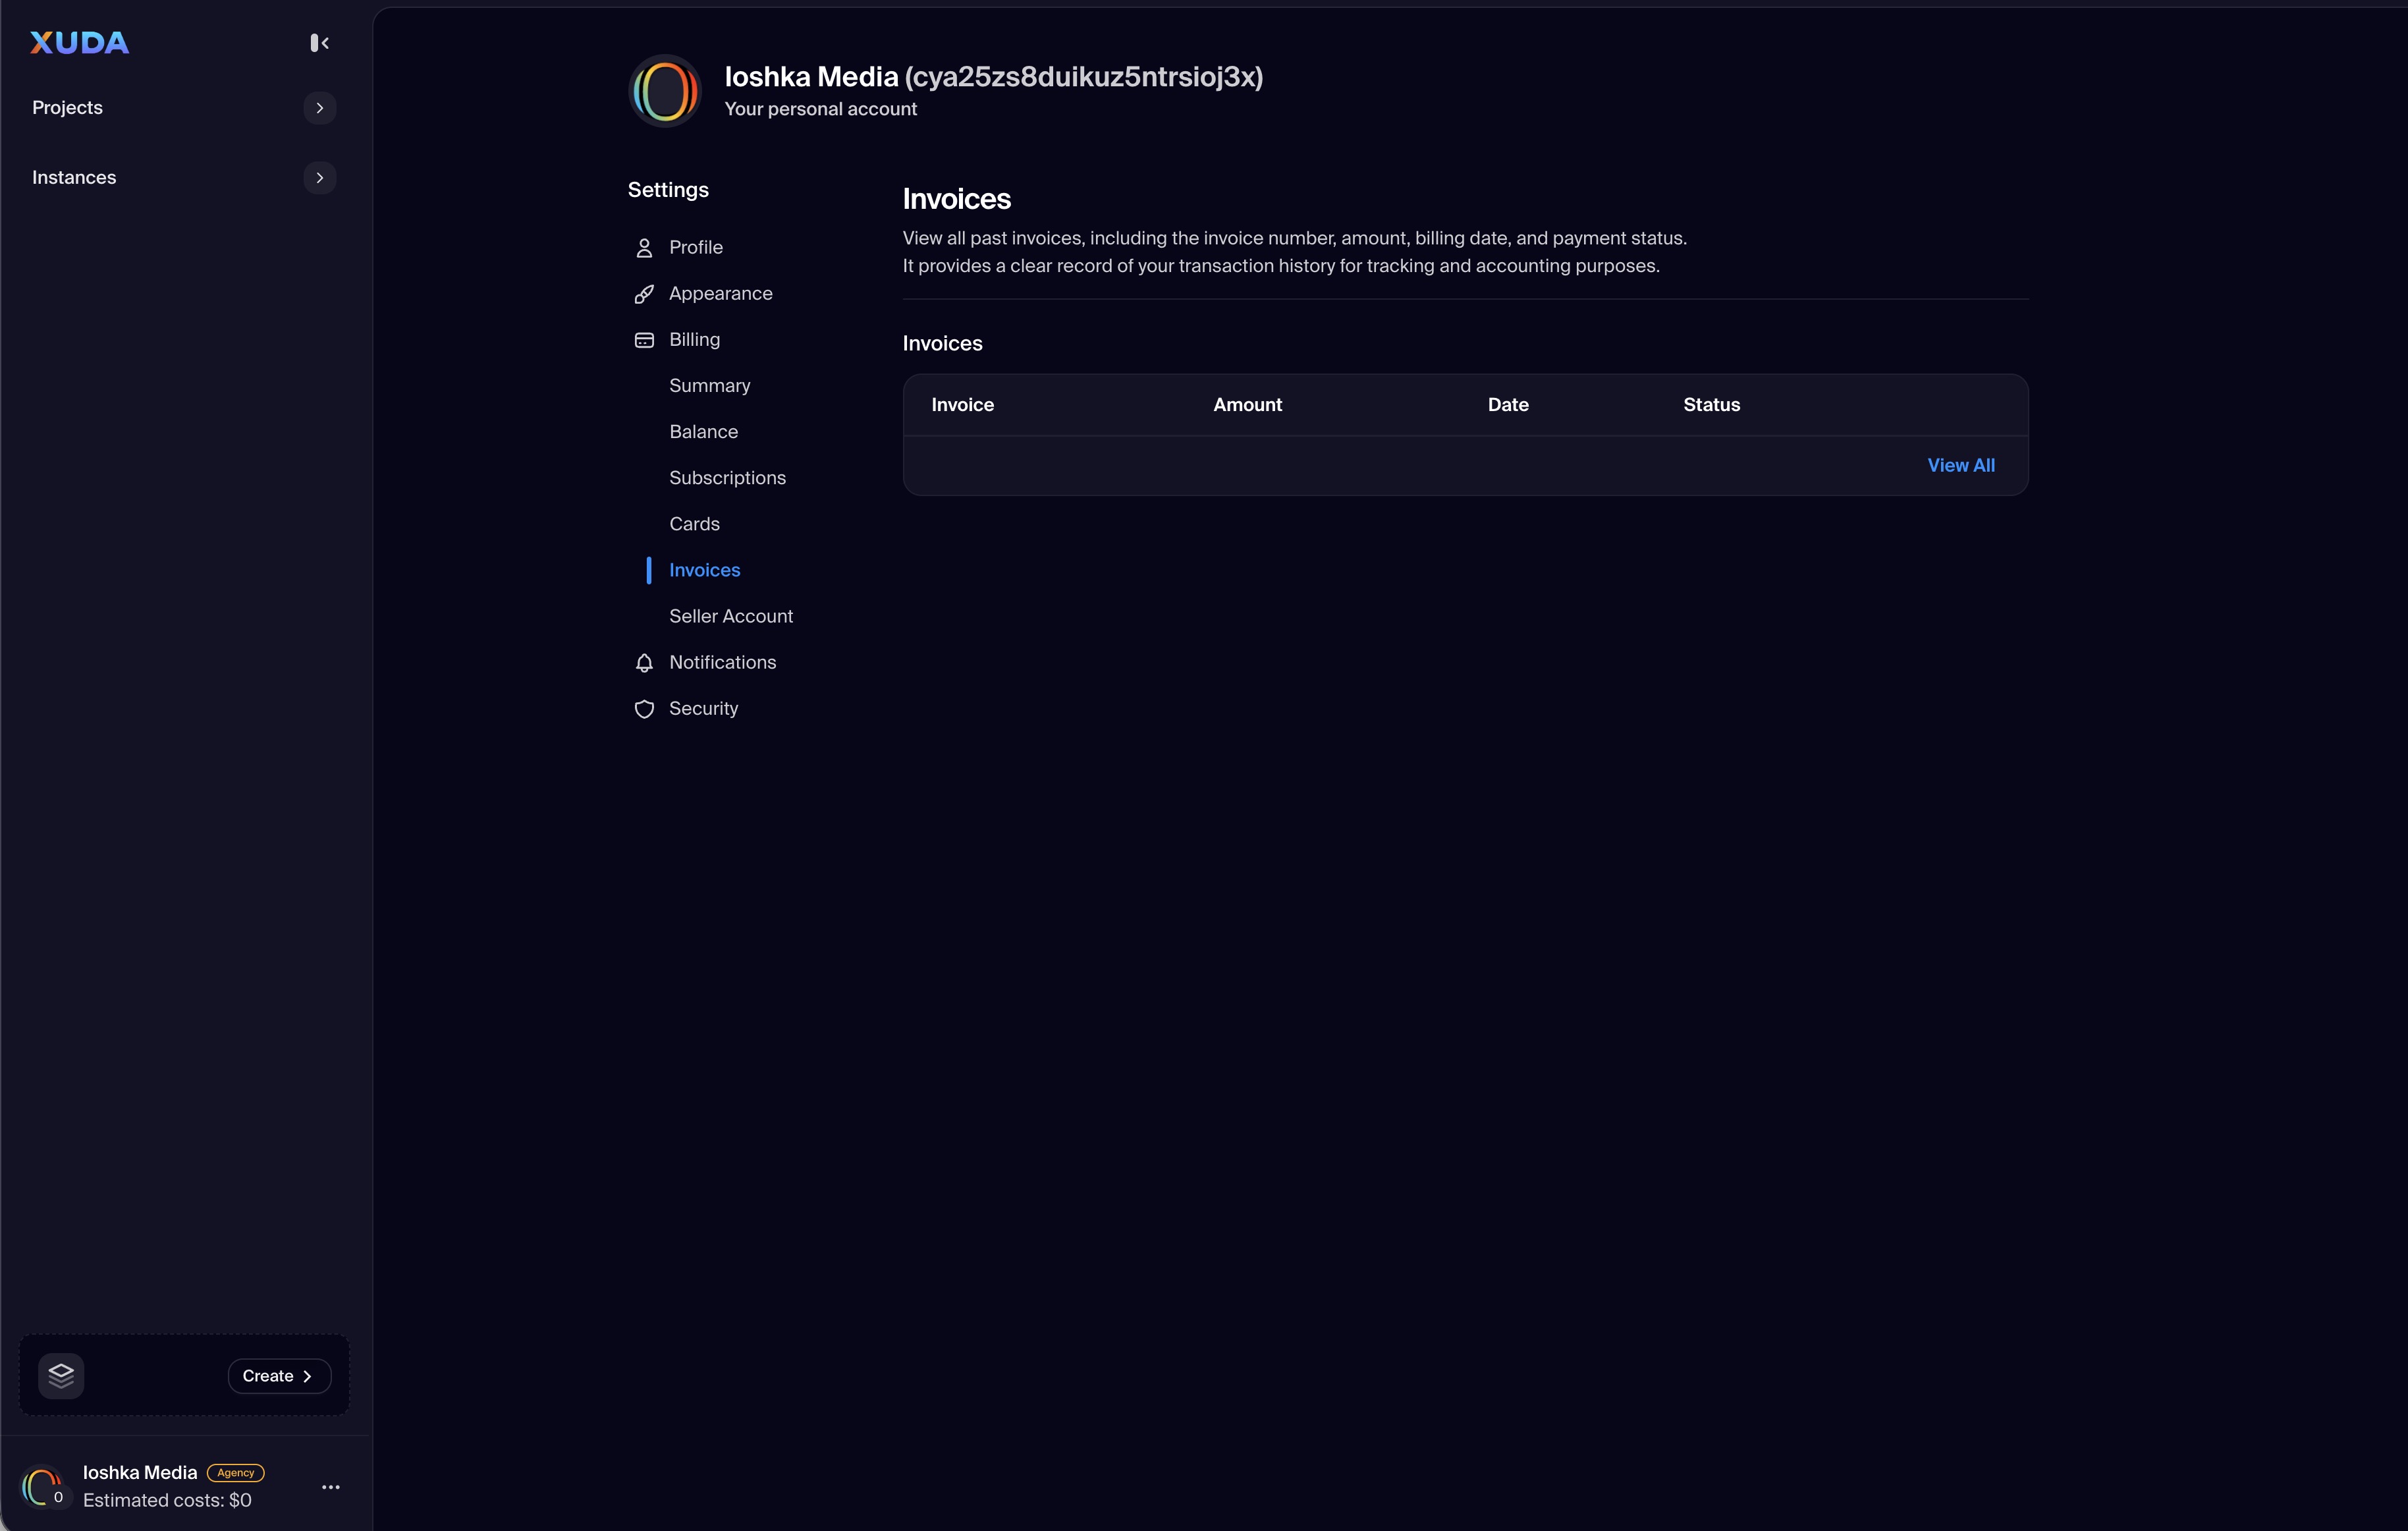Viewport: 2408px width, 1531px height.
Task: Click the Agency plan badge
Action: (236, 1472)
